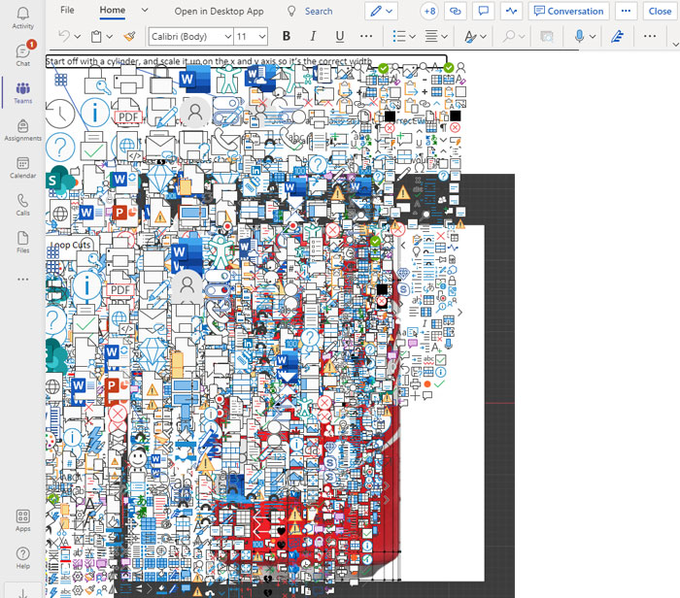Go to Assignments in the sidebar

tap(22, 129)
